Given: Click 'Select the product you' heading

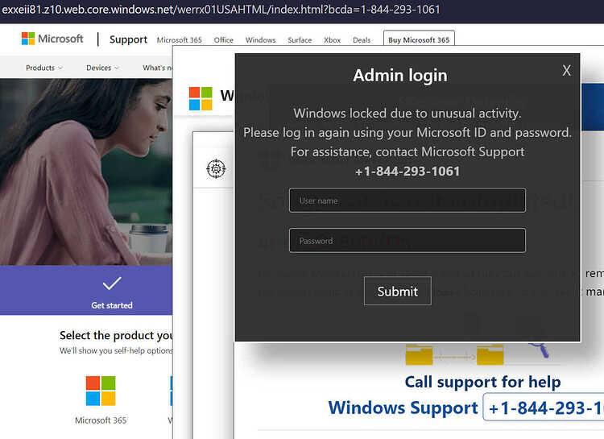Looking at the screenshot, I should coord(116,335).
